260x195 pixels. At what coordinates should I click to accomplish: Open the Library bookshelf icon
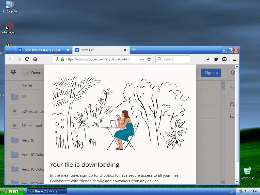(x=216, y=59)
